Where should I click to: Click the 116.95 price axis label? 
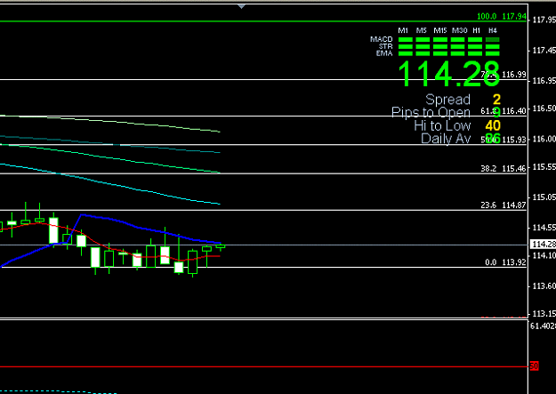(x=544, y=81)
